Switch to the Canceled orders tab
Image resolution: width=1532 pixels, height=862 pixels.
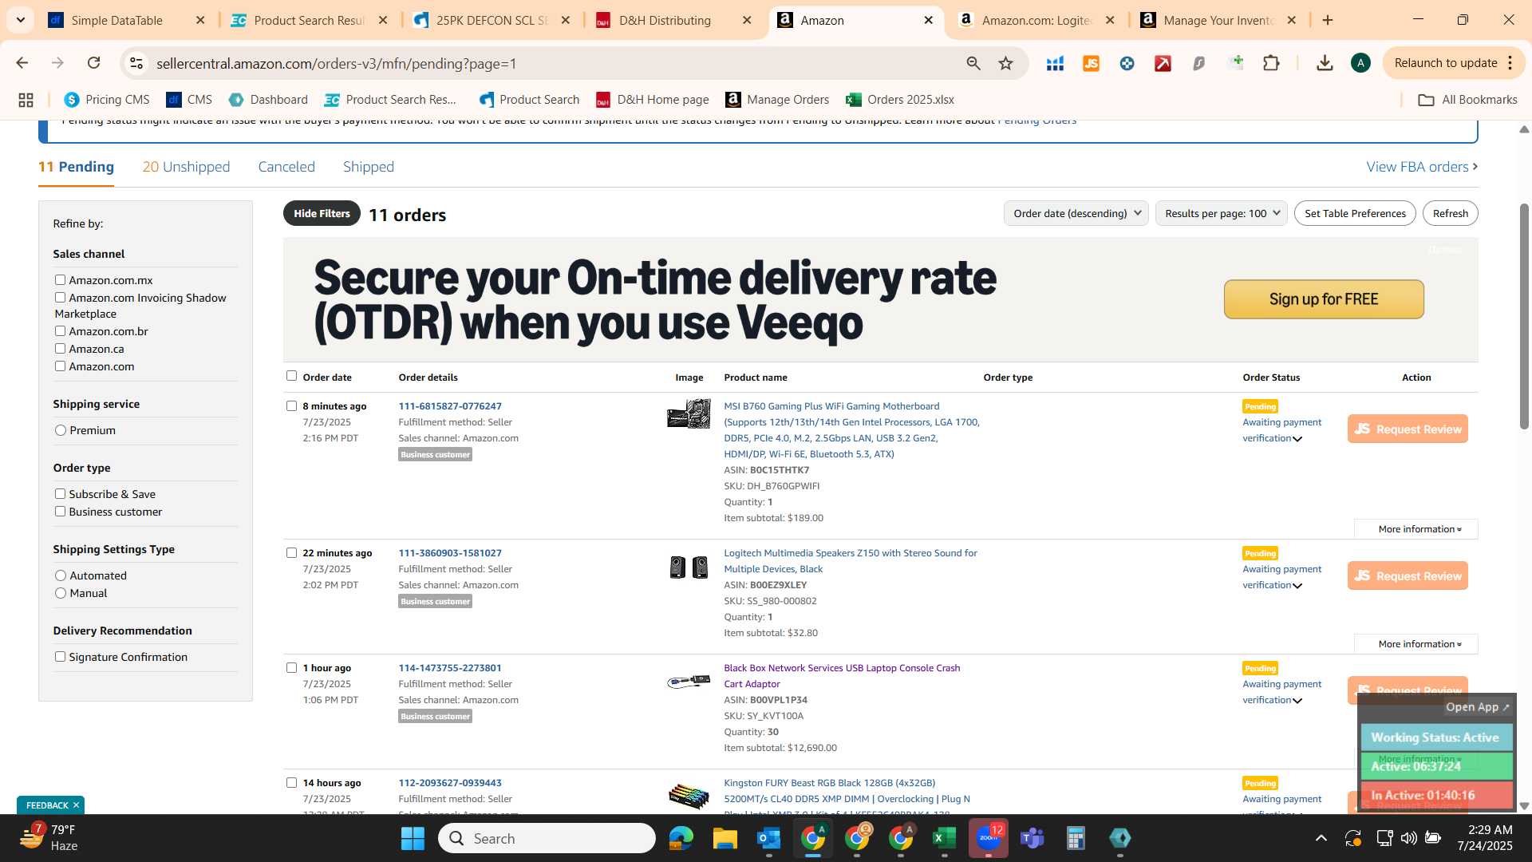click(x=286, y=167)
